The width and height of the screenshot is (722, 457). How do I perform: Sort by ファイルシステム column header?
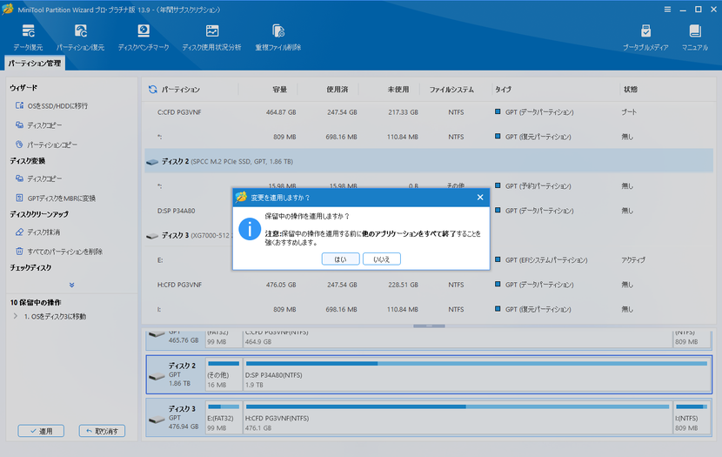click(451, 90)
